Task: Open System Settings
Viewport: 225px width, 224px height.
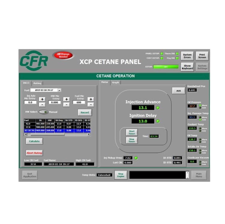Action: [202, 67]
